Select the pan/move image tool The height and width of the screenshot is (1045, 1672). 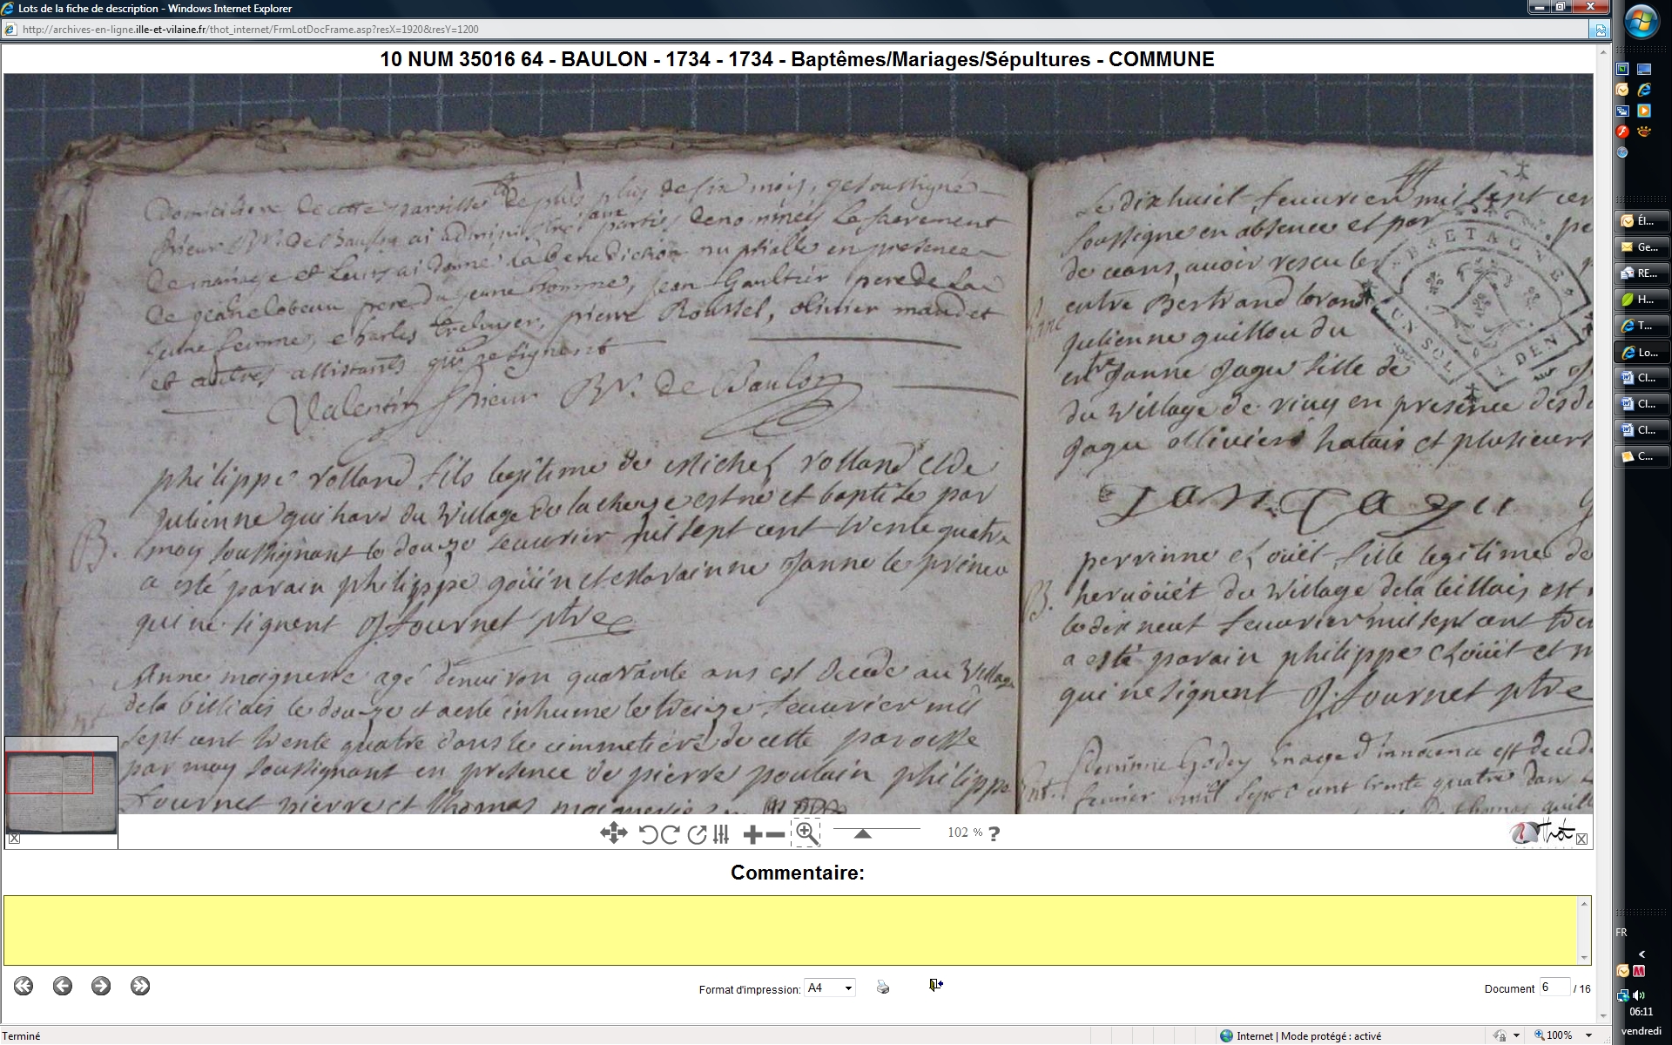point(613,833)
